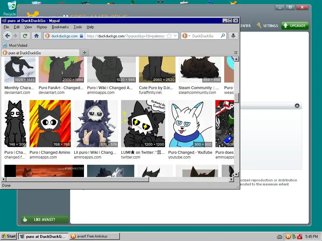Image resolution: width=322 pixels, height=241 pixels.
Task: Open the Edit menu
Action: (x=17, y=27)
